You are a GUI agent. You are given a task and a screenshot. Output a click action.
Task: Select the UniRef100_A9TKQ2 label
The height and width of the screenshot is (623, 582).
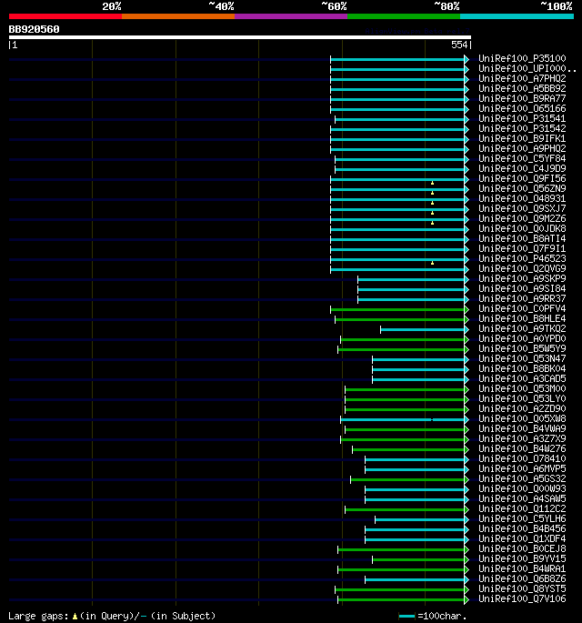(522, 329)
